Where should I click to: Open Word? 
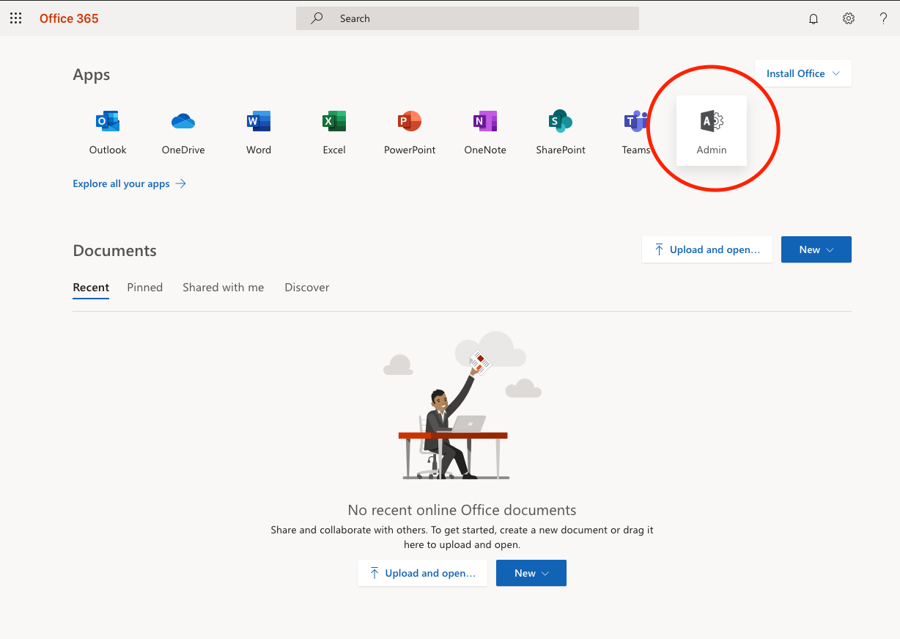point(258,132)
